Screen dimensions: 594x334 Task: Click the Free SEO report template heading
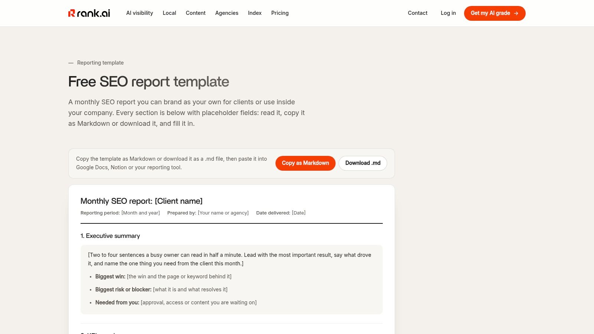pyautogui.click(x=148, y=82)
